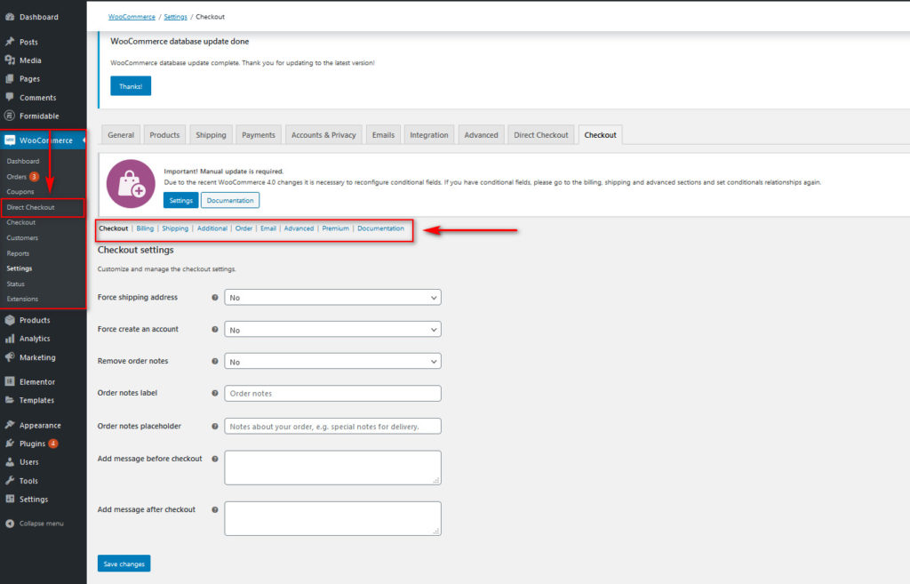Image resolution: width=910 pixels, height=584 pixels.
Task: Click the Collapse menu arrow icon
Action: coord(10,523)
